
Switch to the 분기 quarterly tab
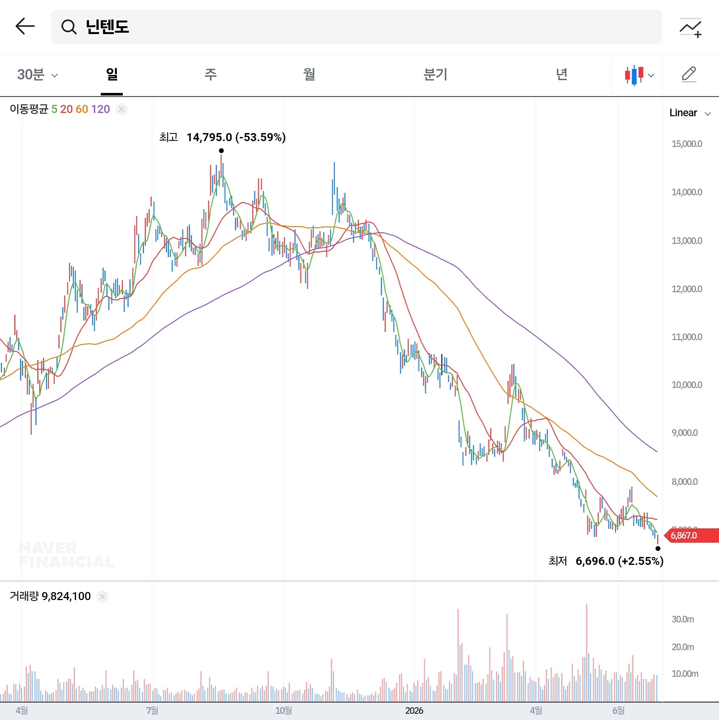[x=435, y=74]
